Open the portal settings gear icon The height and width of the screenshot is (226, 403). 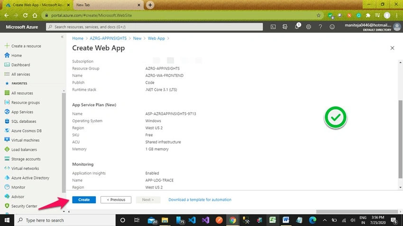[x=309, y=26]
